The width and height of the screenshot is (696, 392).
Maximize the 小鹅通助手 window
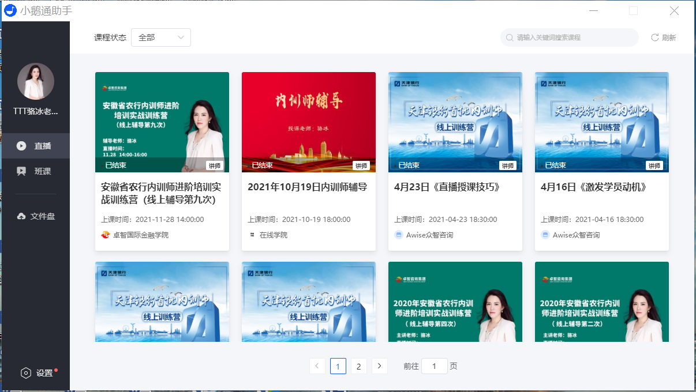[633, 10]
